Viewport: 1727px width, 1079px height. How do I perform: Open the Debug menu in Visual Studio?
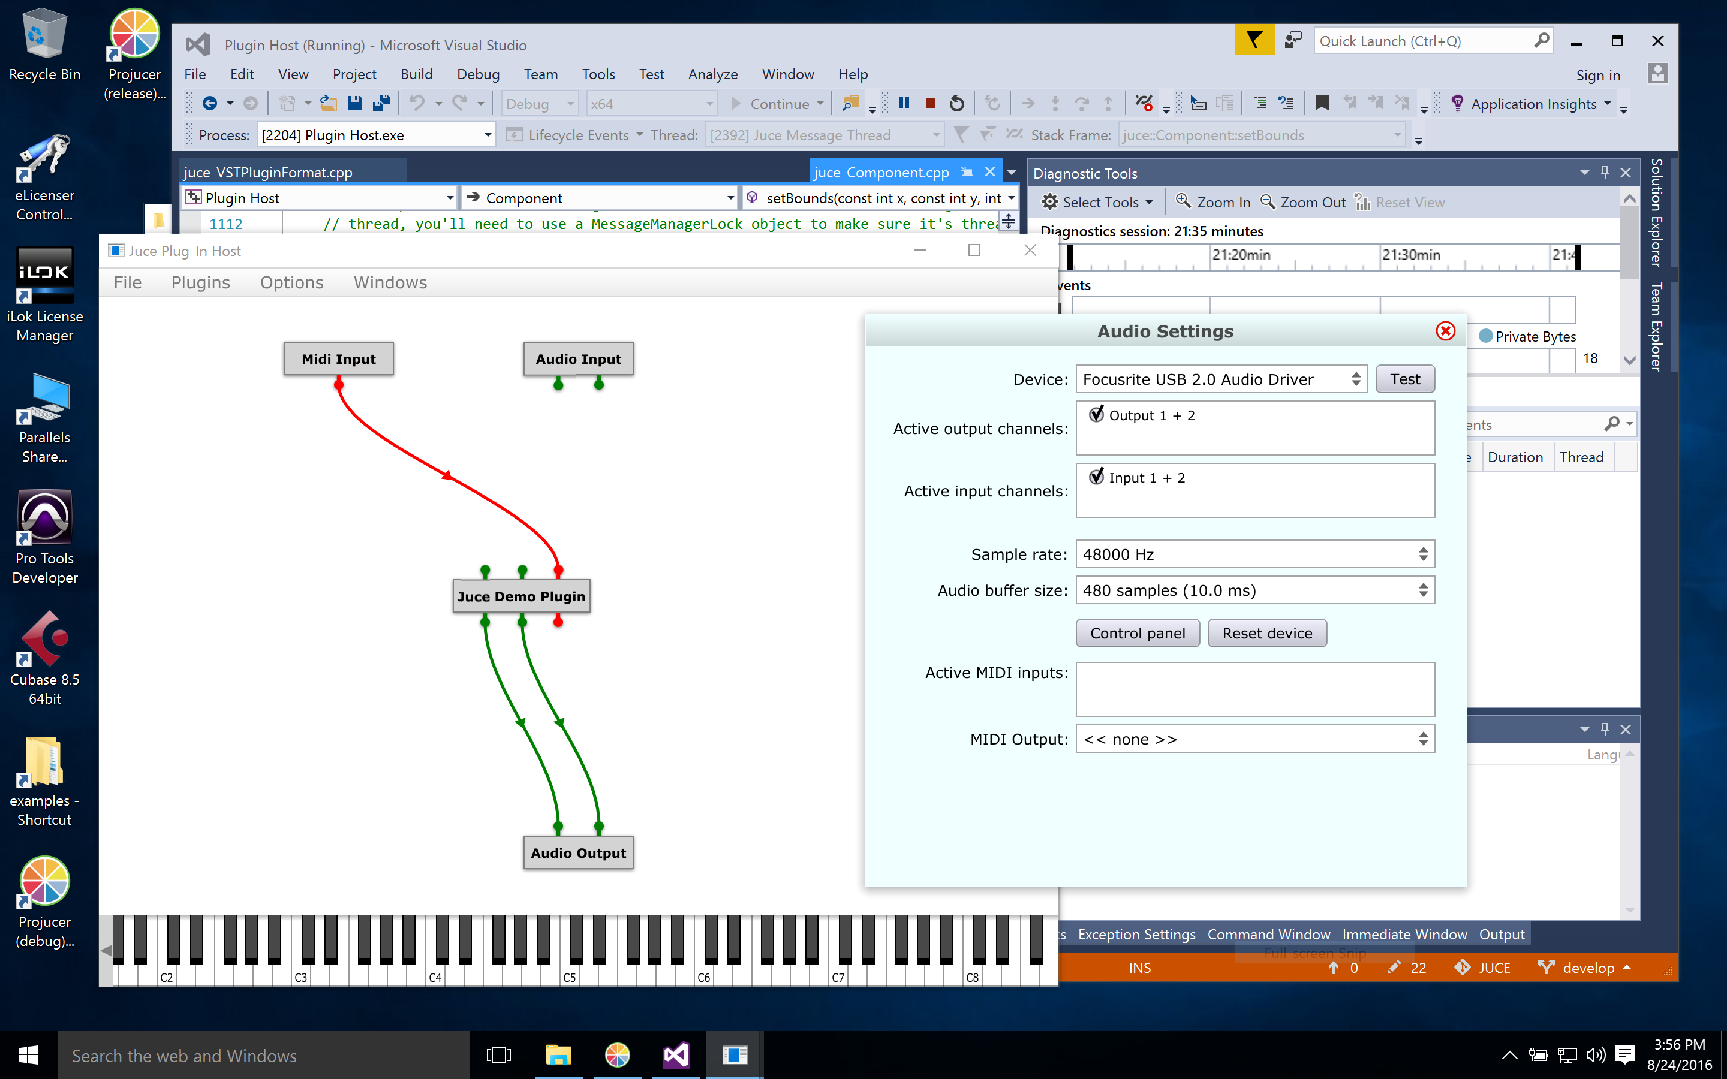tap(477, 74)
